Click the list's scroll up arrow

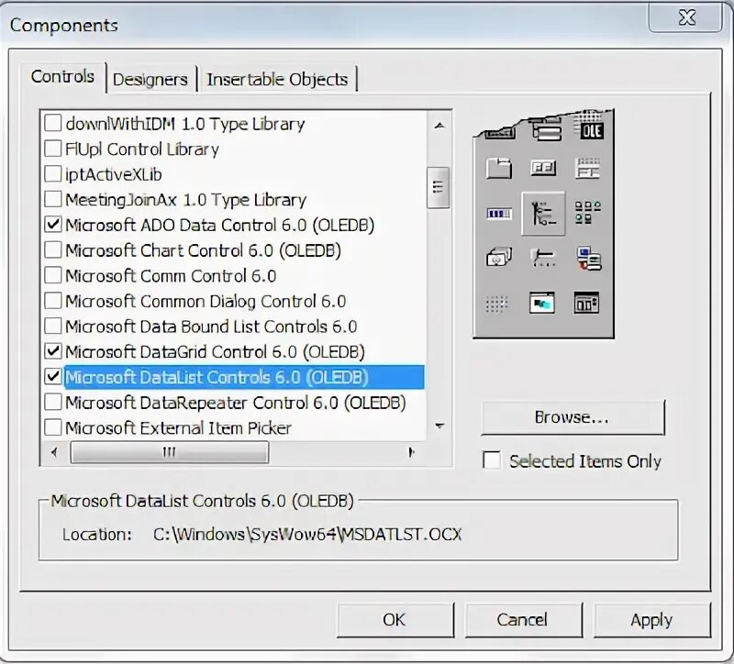[x=439, y=126]
